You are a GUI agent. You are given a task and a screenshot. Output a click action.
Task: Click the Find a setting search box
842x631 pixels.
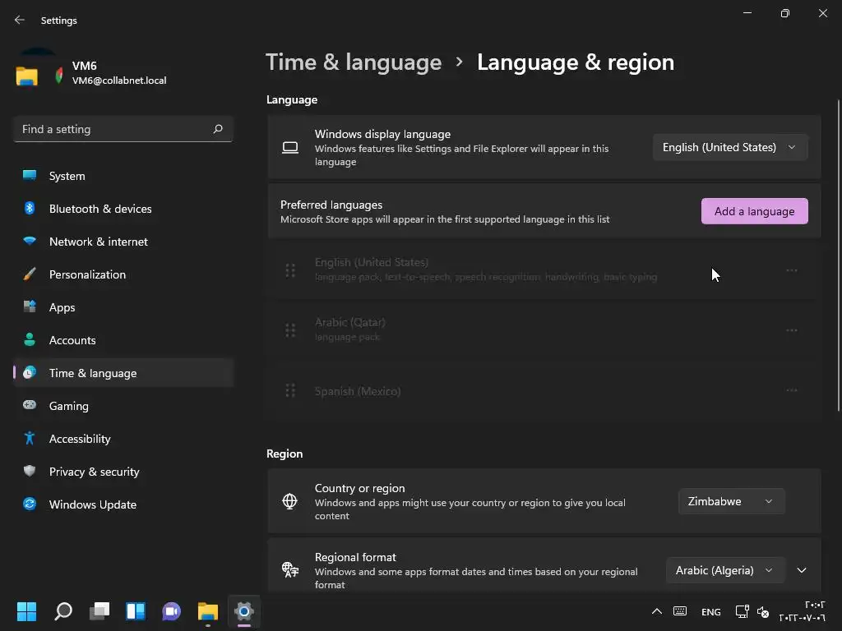tap(123, 129)
